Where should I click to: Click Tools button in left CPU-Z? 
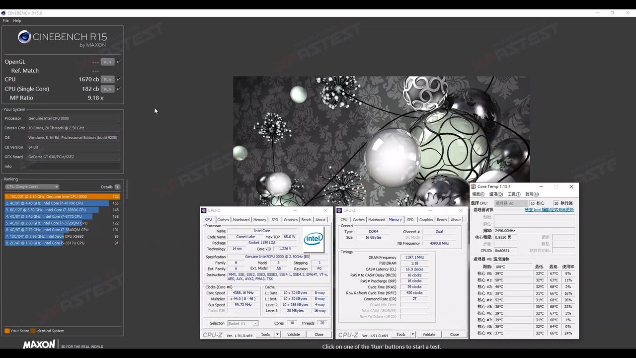click(x=265, y=335)
